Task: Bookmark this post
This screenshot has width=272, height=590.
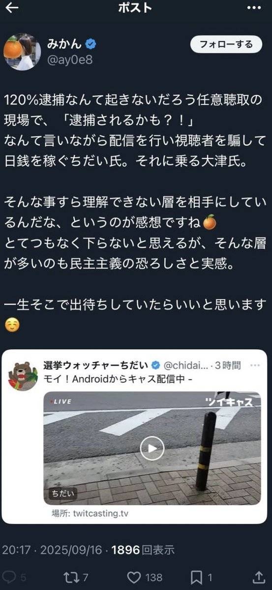Action: pos(196,577)
